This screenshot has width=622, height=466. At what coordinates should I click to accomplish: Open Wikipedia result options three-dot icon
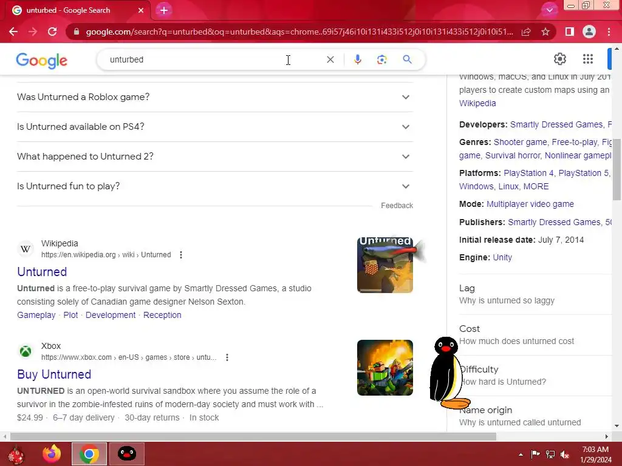[181, 255]
